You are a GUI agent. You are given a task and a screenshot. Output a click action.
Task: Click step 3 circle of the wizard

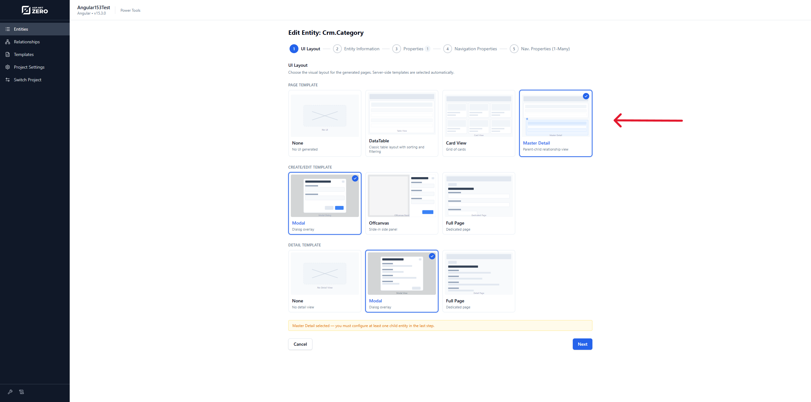396,49
